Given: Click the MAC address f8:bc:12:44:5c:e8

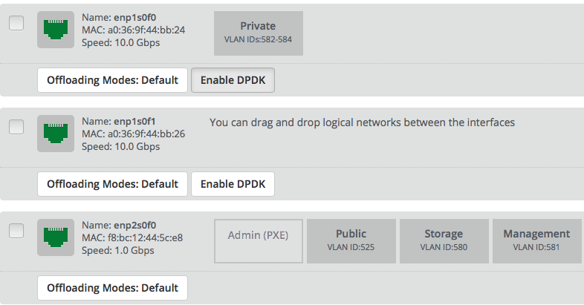Looking at the screenshot, I should [132, 237].
